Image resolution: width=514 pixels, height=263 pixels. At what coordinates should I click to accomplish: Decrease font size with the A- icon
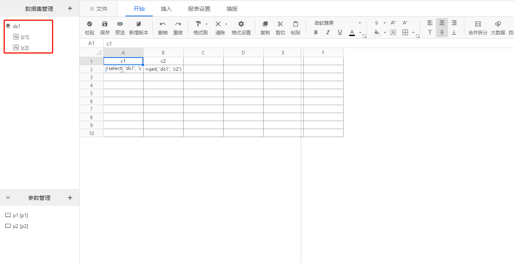click(x=405, y=23)
